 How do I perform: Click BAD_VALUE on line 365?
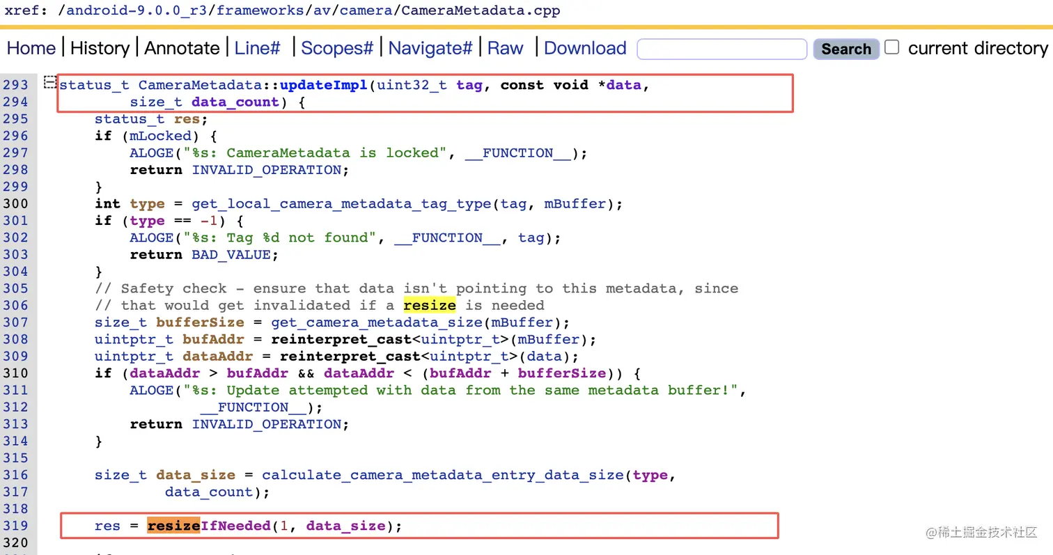pyautogui.click(x=231, y=254)
